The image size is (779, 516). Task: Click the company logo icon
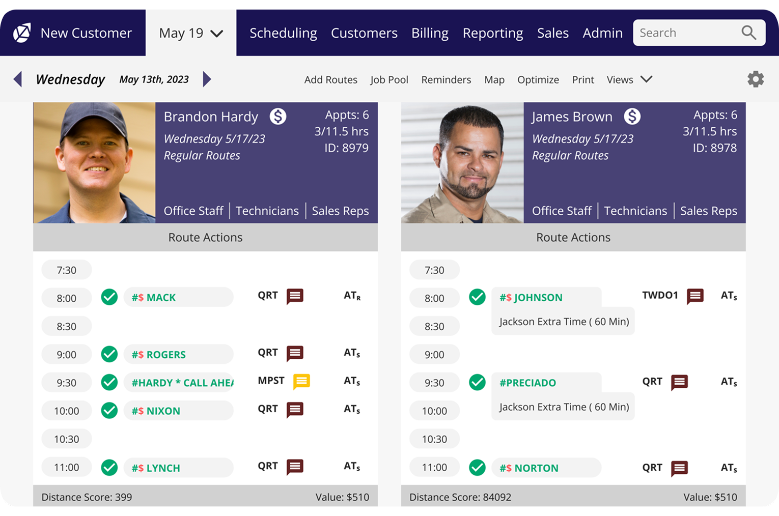[22, 33]
